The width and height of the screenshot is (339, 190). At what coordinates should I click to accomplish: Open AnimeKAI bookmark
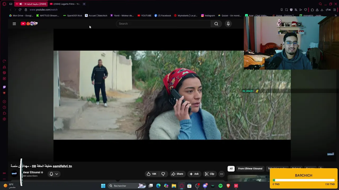[311, 16]
